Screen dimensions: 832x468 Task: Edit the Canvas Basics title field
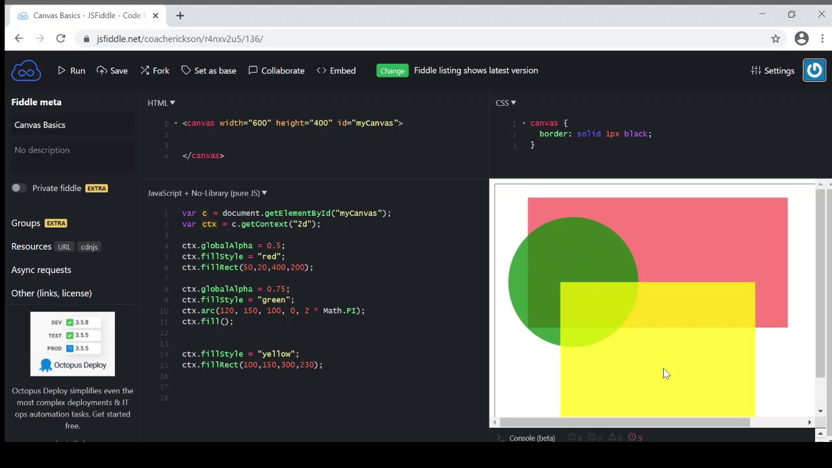click(x=73, y=125)
